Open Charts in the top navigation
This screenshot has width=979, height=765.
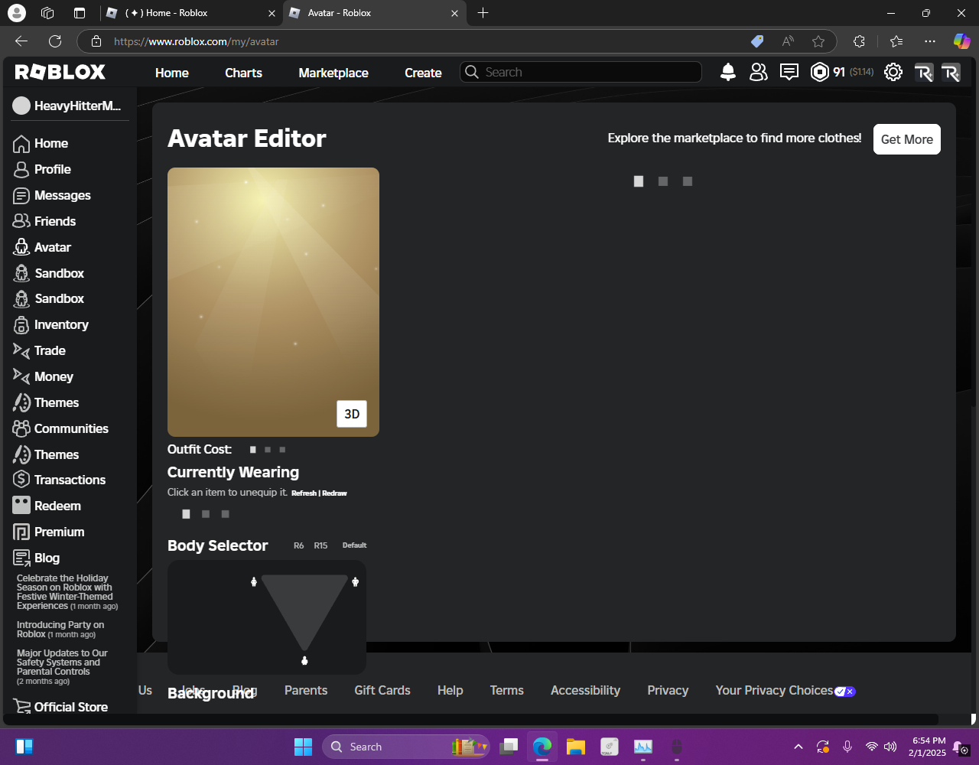(x=243, y=73)
